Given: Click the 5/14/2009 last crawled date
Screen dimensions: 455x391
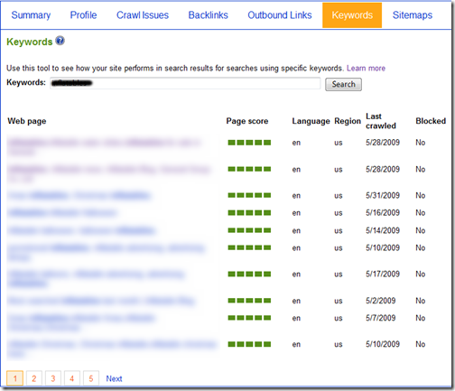Looking at the screenshot, I should 383,230.
